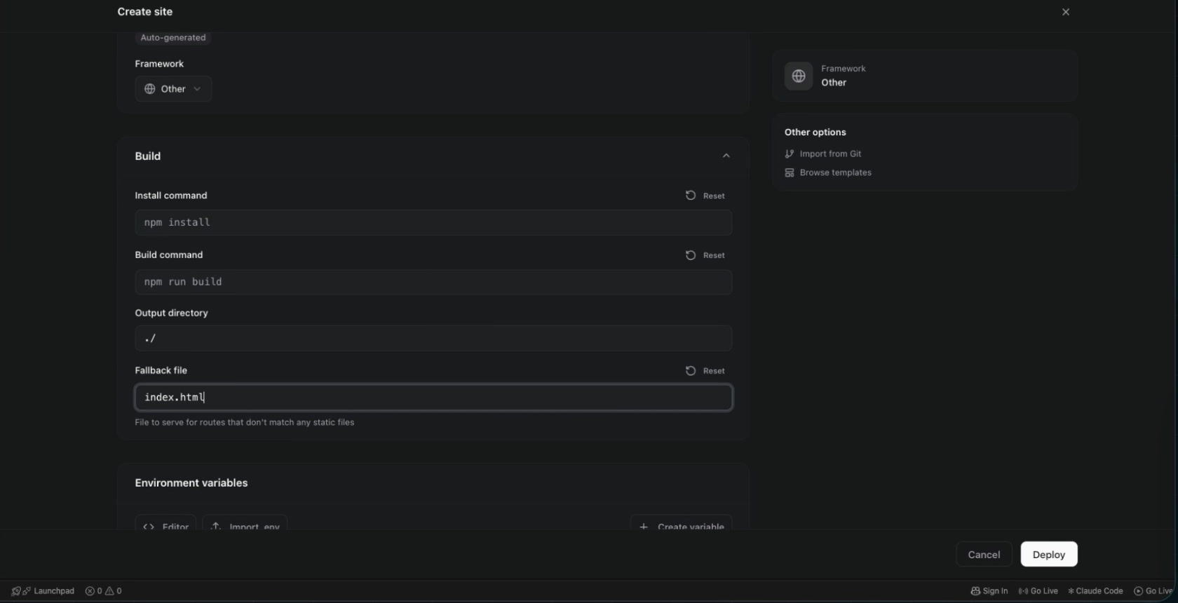Click Import .env button
The width and height of the screenshot is (1178, 603).
pos(245,524)
